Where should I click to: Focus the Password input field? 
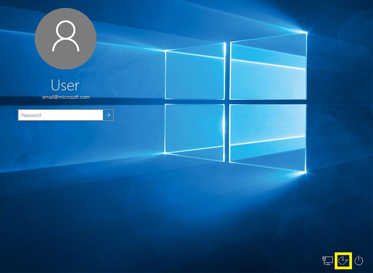click(60, 115)
